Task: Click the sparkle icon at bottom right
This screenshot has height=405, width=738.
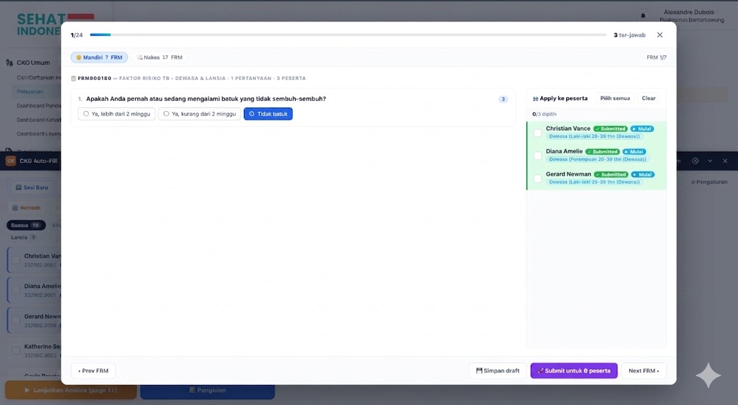Action: pyautogui.click(x=708, y=375)
